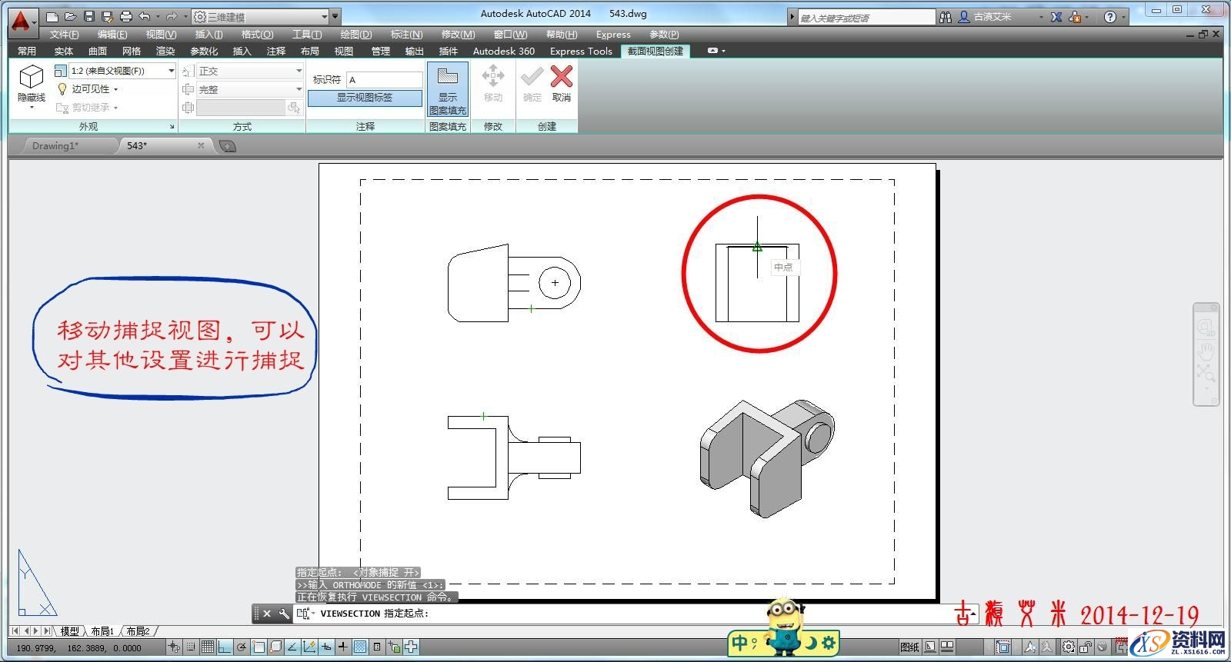This screenshot has height=662, width=1231.
Task: Expand the 三维建模 workspace dropdown
Action: pyautogui.click(x=324, y=16)
